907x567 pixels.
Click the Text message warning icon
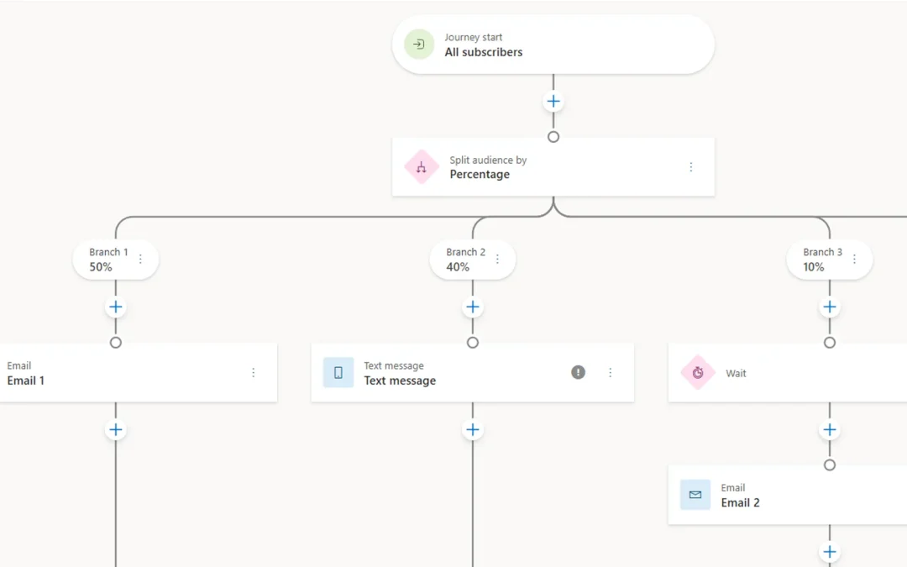tap(578, 372)
